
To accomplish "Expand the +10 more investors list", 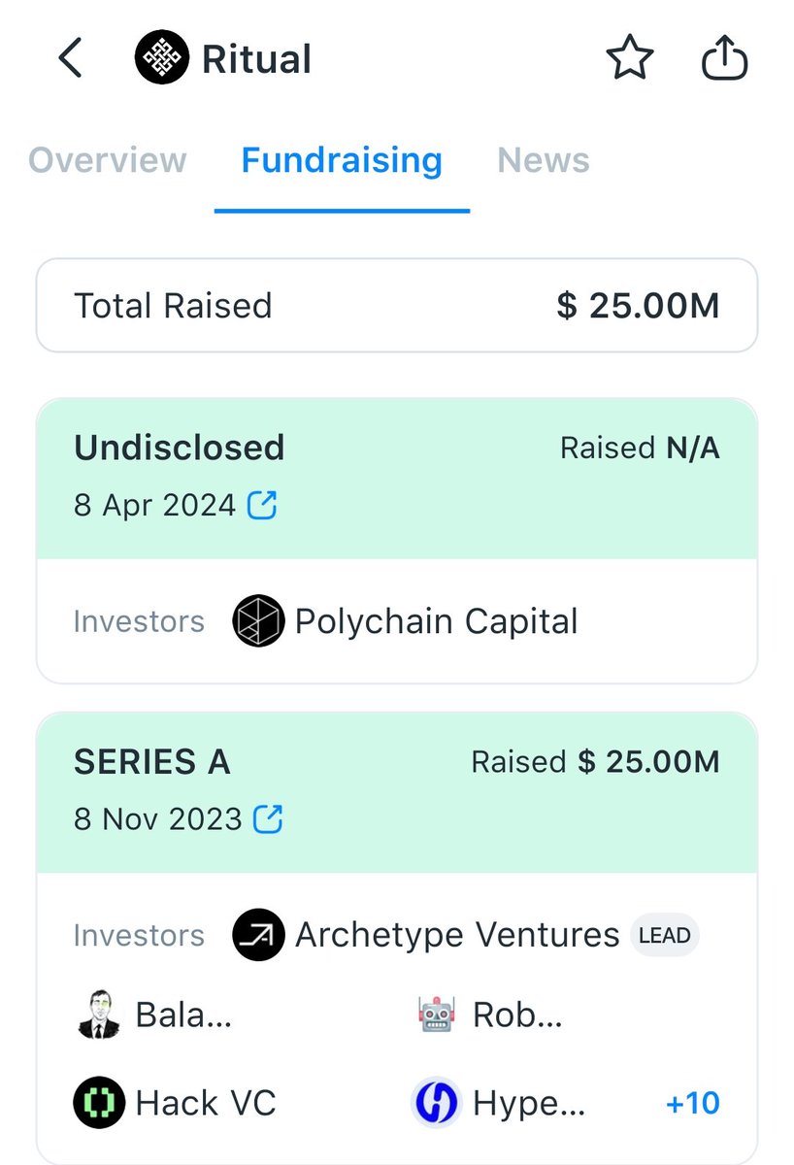I will (693, 1103).
